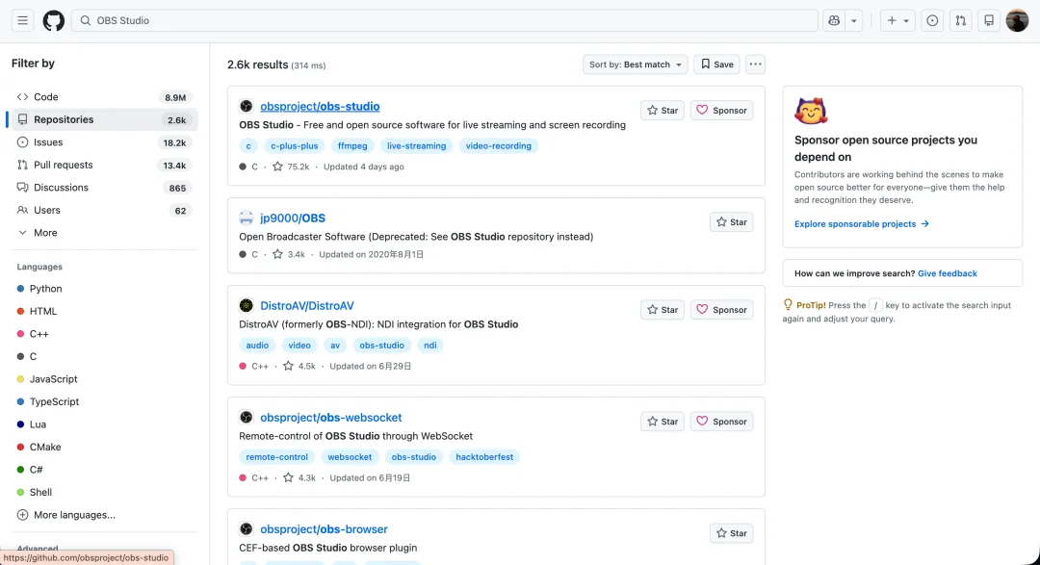Filter results by Code
This screenshot has width=1040, height=565.
pos(104,97)
